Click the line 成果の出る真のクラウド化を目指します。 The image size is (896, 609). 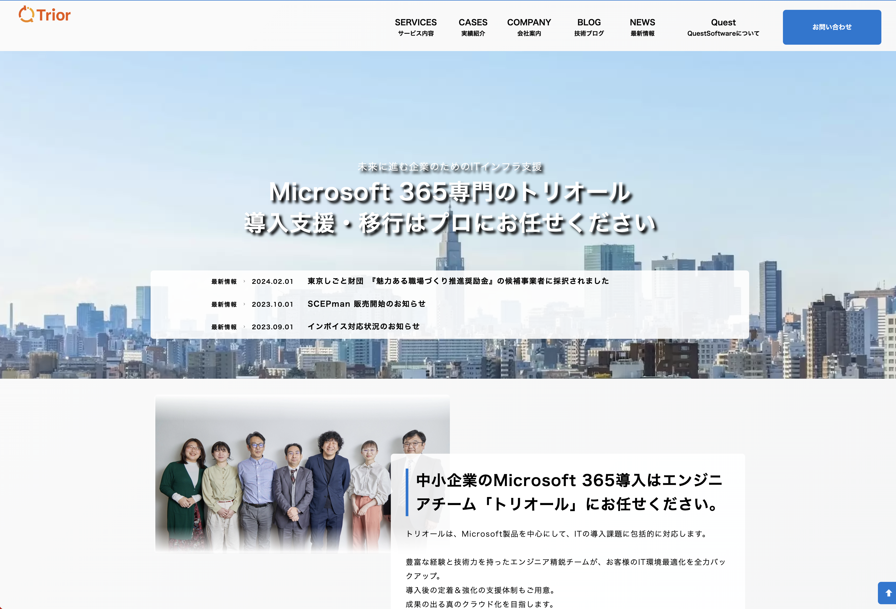[x=480, y=604]
